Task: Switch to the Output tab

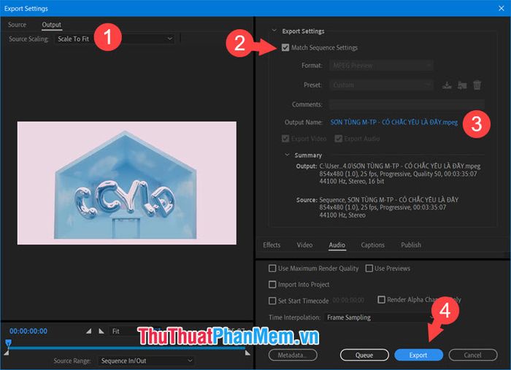Action: [x=52, y=25]
